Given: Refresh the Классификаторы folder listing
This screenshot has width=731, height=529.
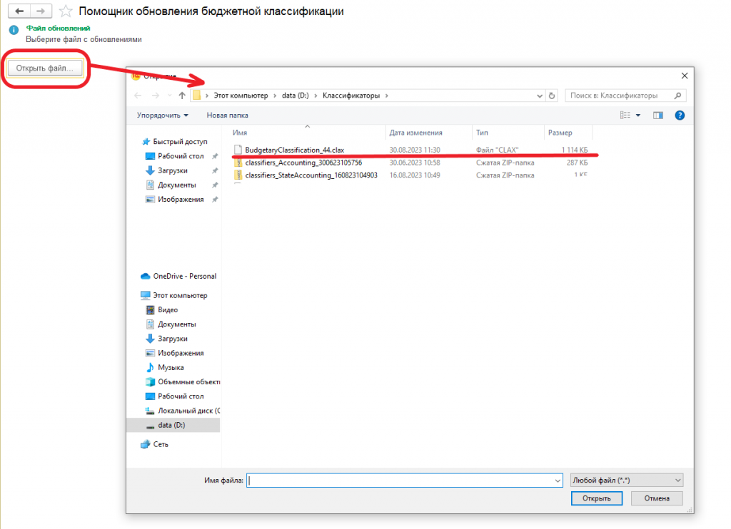Looking at the screenshot, I should click(552, 96).
